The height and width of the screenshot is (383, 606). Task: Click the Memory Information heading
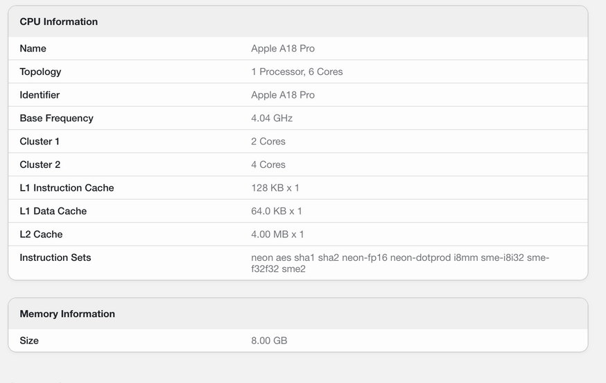click(67, 314)
